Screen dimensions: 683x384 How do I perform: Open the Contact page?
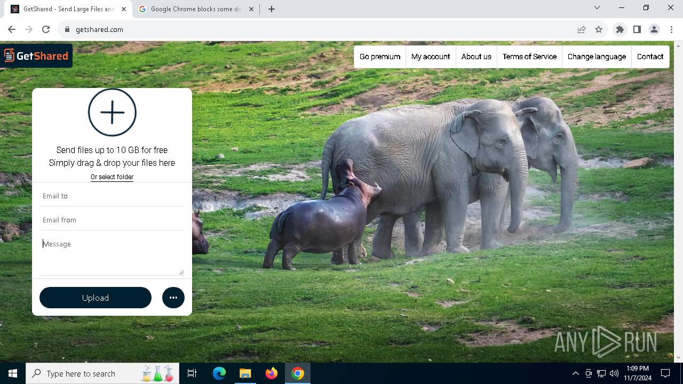(650, 57)
